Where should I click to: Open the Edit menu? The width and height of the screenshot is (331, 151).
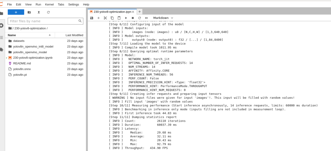[18, 4]
